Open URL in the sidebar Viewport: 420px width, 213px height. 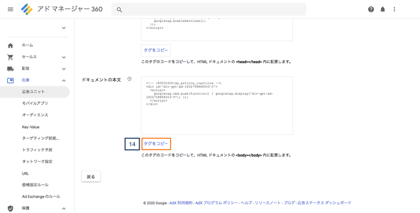pos(25,174)
